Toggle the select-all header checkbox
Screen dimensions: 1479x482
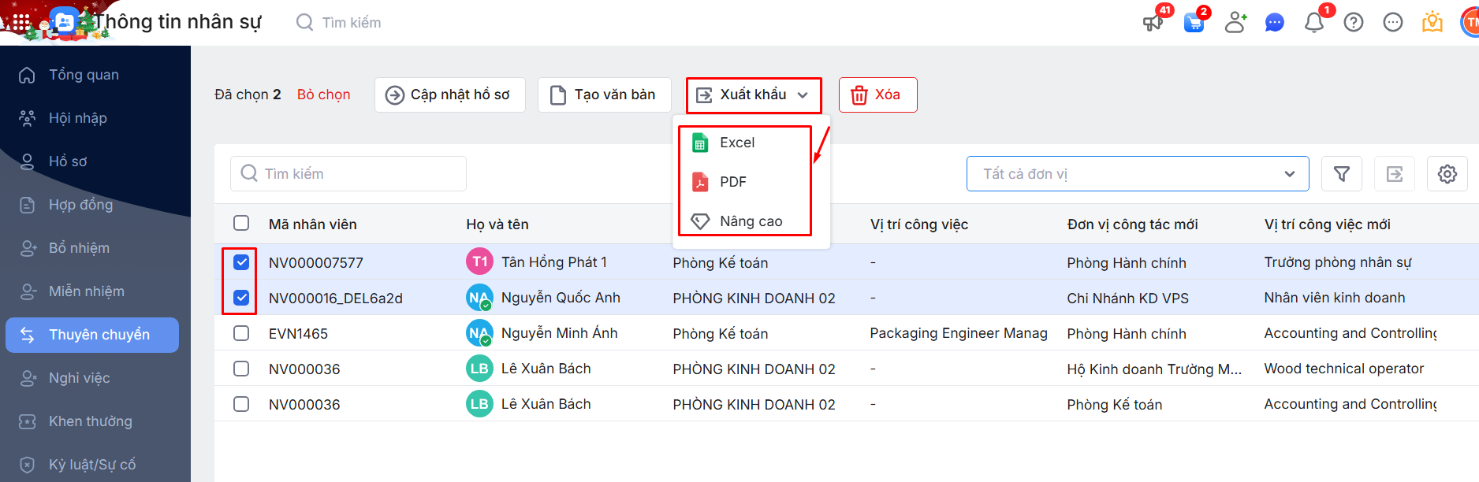pos(241,224)
